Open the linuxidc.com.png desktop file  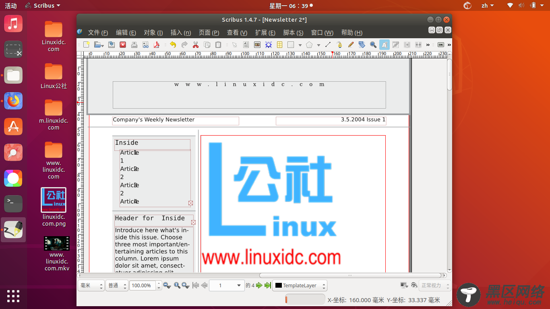[x=54, y=208]
